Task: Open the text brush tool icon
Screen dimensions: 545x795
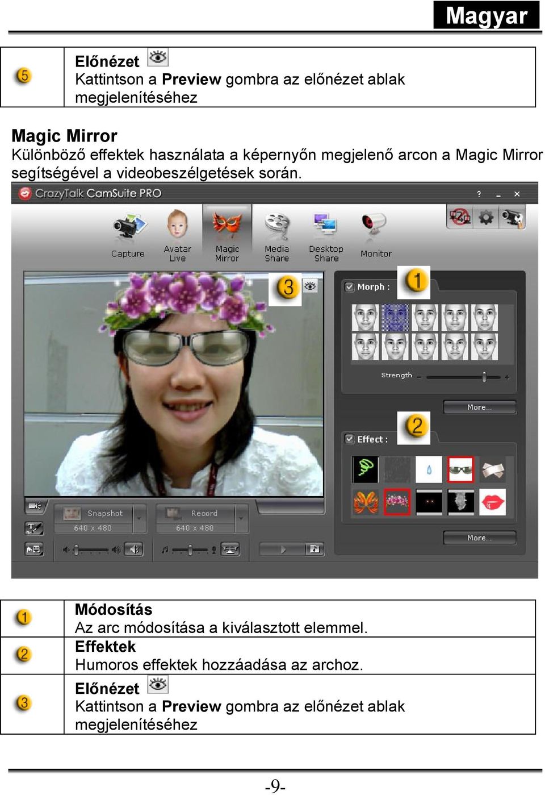Action: [35, 528]
